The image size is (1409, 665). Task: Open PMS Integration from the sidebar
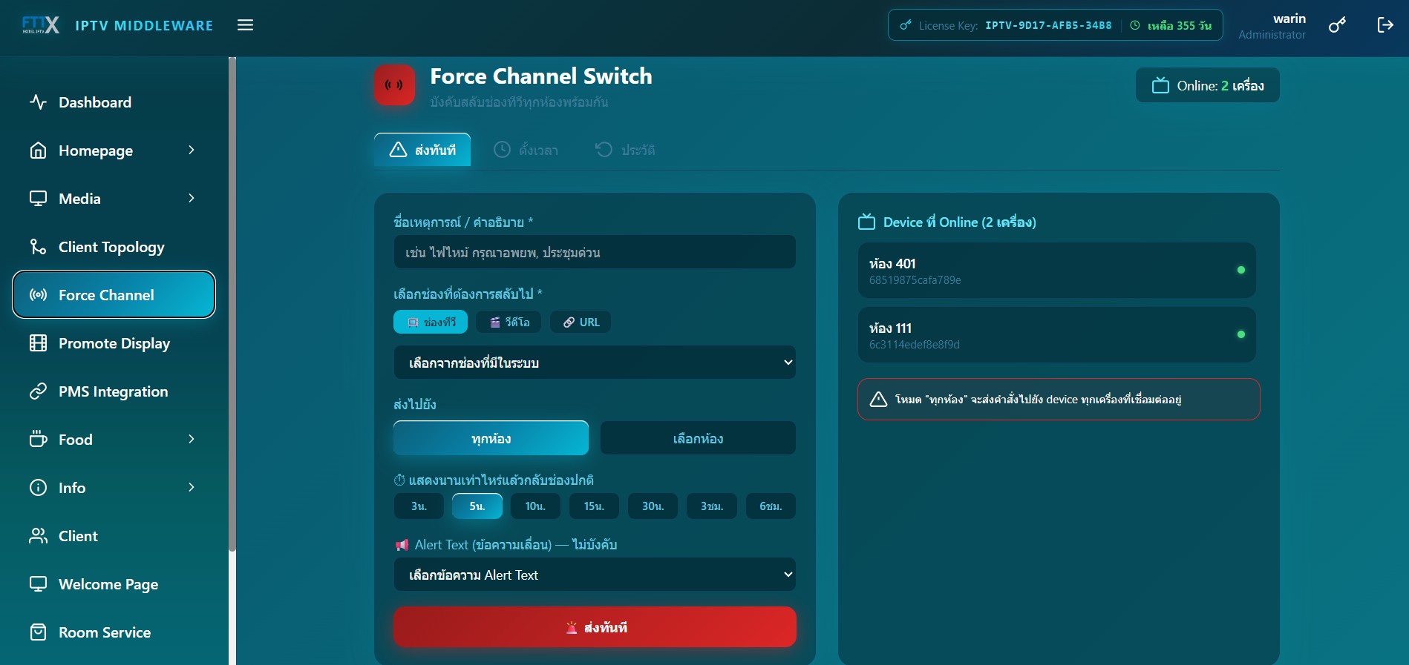pyautogui.click(x=114, y=391)
